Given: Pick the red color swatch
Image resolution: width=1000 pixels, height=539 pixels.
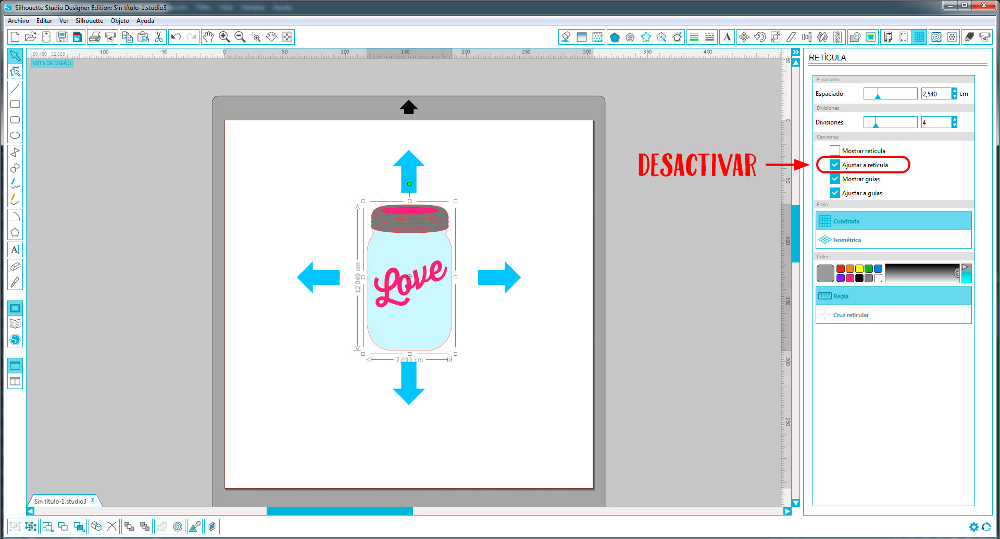Looking at the screenshot, I should click(x=841, y=269).
